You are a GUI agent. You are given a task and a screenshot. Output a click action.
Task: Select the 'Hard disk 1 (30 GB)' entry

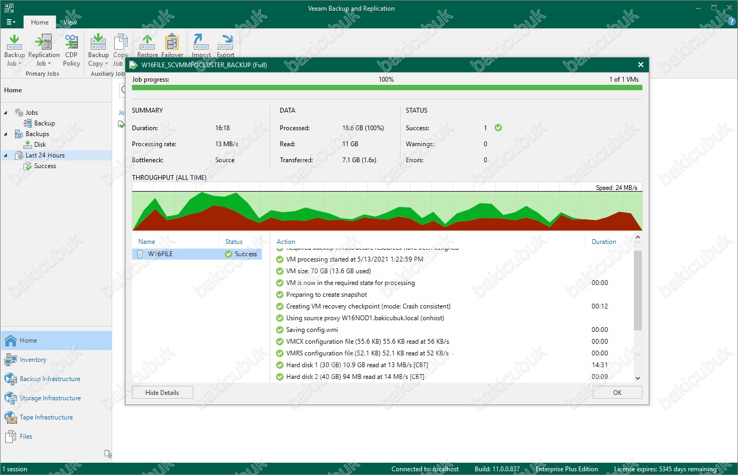357,365
